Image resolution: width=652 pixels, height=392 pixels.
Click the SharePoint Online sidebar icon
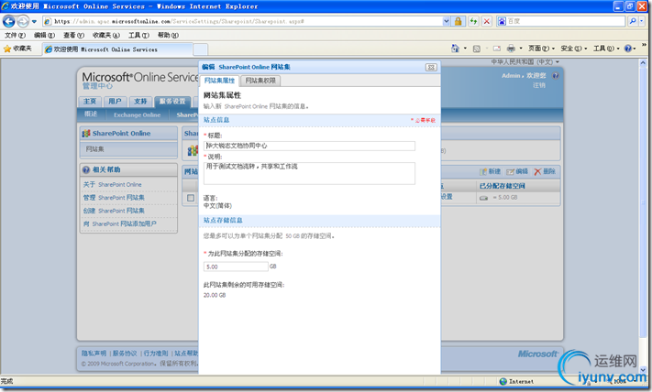point(86,134)
